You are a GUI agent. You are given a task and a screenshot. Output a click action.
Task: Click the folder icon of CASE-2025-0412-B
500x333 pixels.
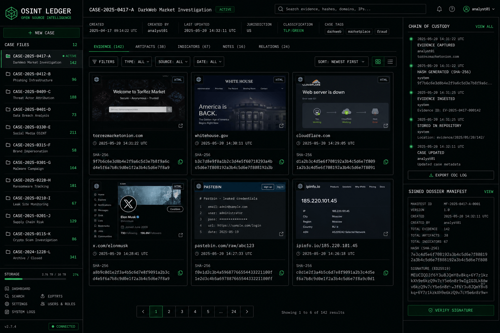pos(8,74)
